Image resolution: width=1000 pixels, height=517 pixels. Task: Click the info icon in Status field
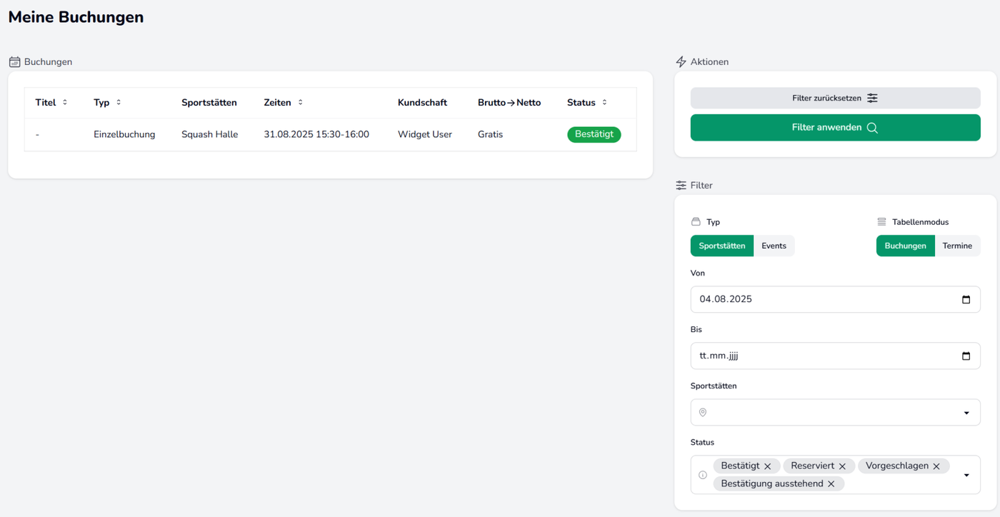coord(703,475)
